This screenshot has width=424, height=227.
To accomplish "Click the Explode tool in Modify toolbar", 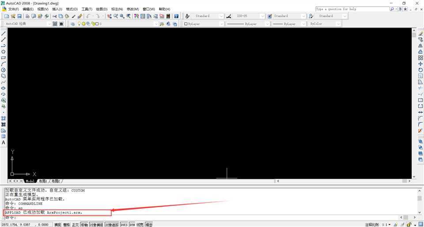I will click(420, 130).
